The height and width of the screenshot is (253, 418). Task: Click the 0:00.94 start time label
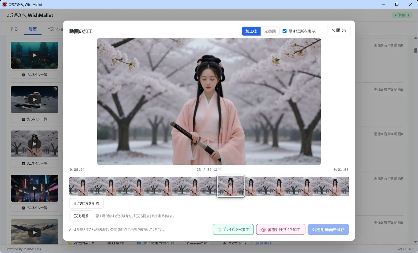(x=77, y=169)
